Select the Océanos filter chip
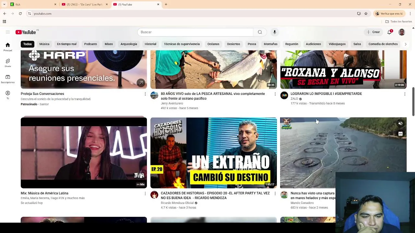Screen dimensions: 415x233 click(x=213, y=44)
